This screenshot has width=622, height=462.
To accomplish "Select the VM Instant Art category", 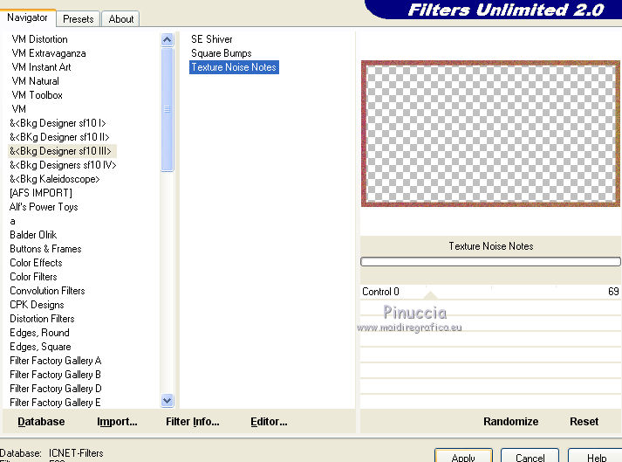I will coord(41,67).
